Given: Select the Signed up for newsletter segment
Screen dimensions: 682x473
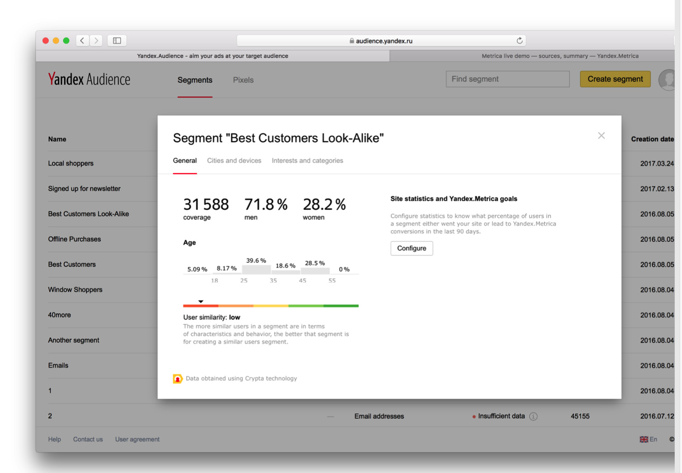Looking at the screenshot, I should click(84, 189).
